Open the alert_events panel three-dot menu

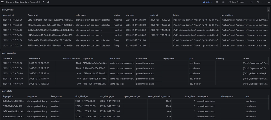[268, 10]
